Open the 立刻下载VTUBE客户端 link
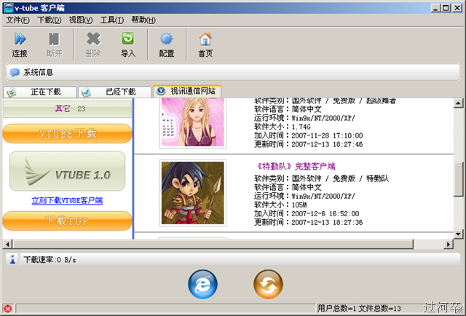The height and width of the screenshot is (316, 466). pos(67,201)
